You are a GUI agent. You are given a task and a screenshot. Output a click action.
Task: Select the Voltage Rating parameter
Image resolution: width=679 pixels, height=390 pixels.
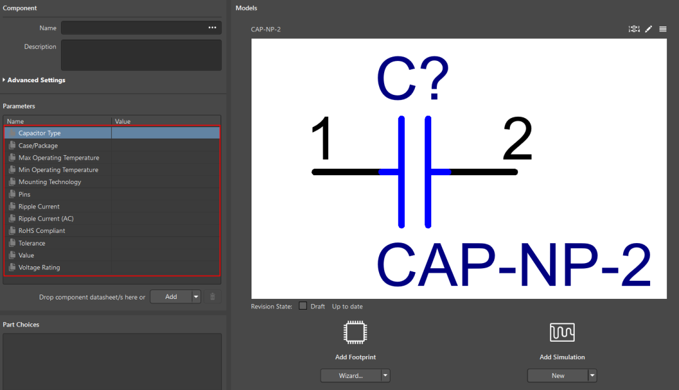(112, 267)
